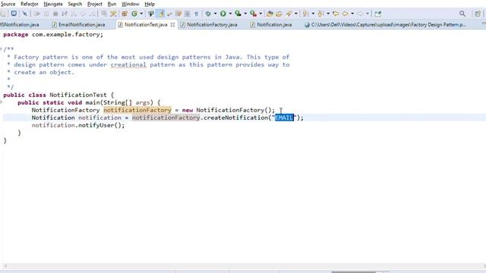Click the Disconnect debug toolbar icon
The image size is (486, 273).
65,14
